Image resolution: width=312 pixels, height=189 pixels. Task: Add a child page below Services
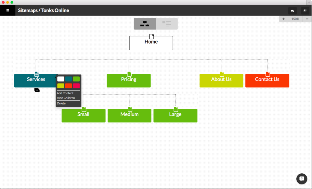click(x=37, y=90)
